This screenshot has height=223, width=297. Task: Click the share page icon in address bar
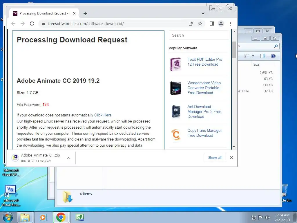pyautogui.click(x=191, y=24)
